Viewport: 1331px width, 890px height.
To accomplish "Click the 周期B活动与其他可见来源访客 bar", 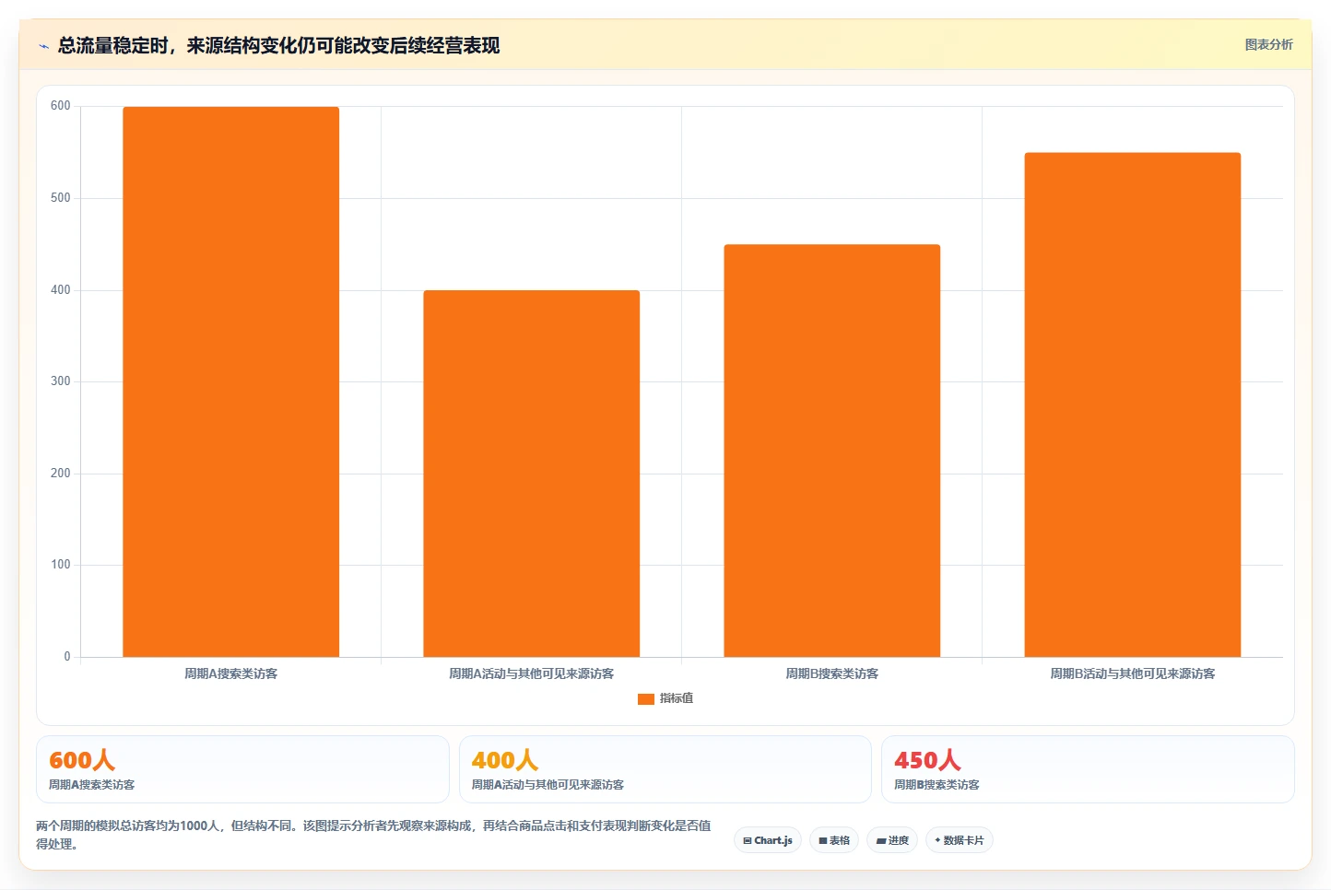I will tap(1133, 404).
